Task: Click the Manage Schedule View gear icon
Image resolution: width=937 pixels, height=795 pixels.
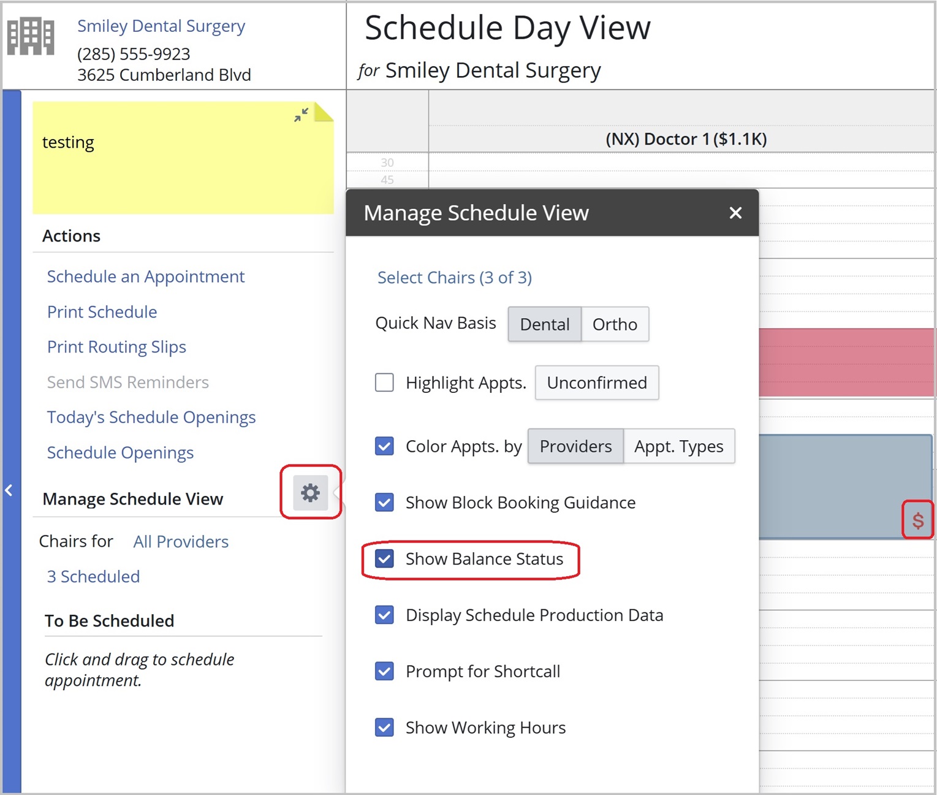Action: tap(310, 493)
